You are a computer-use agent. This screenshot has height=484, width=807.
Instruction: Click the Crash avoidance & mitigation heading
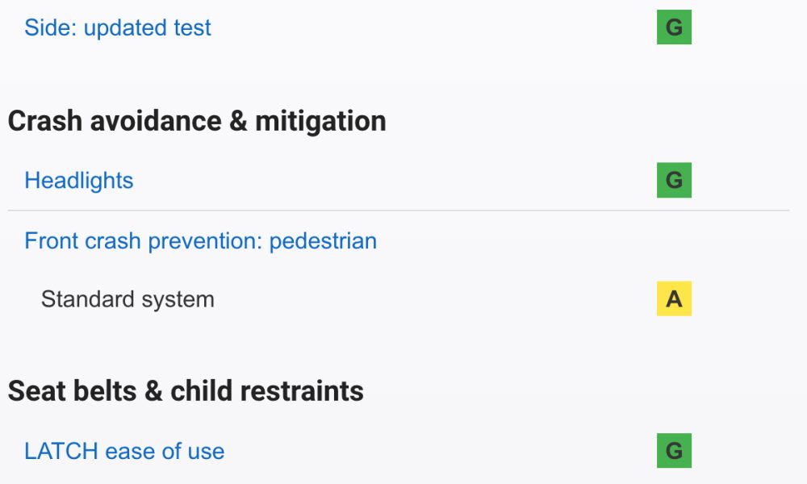[197, 121]
